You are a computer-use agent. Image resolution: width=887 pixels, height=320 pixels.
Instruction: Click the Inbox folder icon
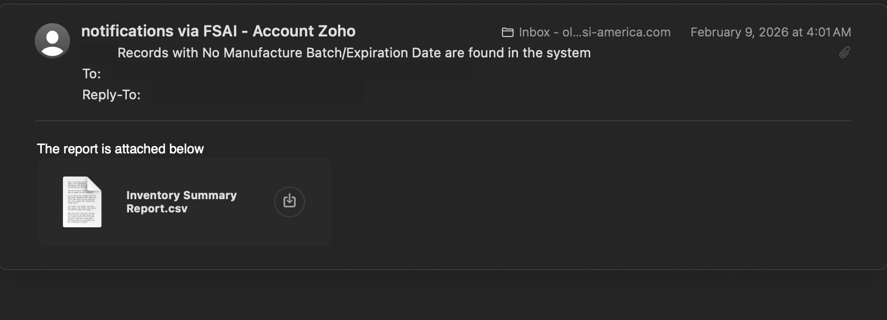click(x=507, y=33)
